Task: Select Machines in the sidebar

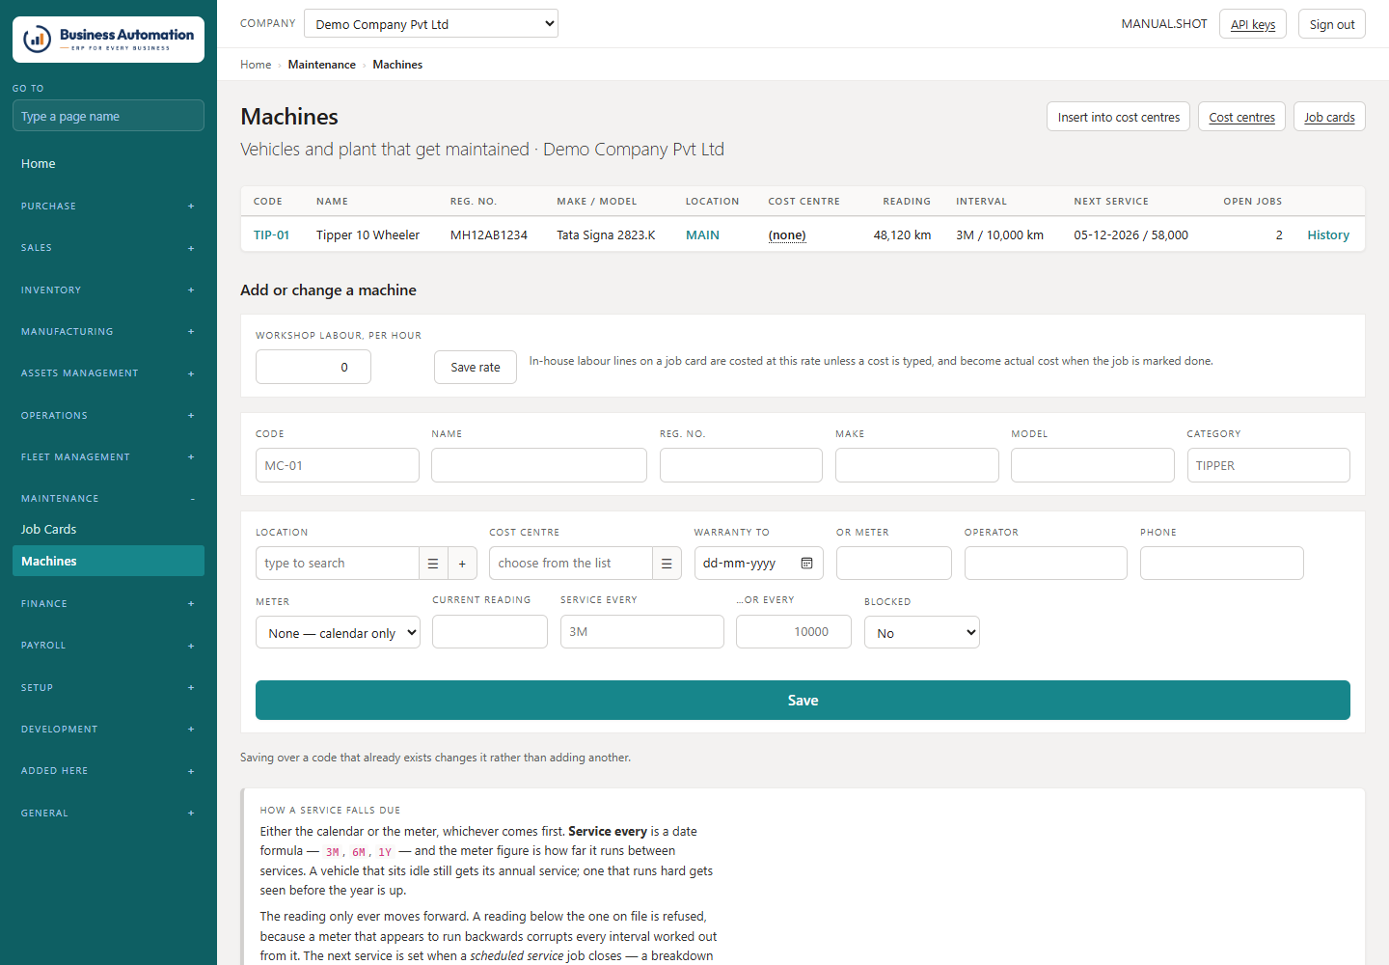Action: pyautogui.click(x=108, y=561)
